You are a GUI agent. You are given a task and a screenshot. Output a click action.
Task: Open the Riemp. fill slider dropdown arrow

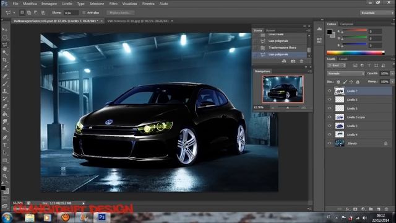(x=392, y=82)
